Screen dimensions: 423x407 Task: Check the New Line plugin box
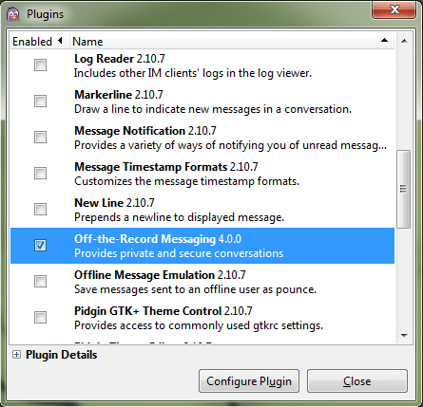pyautogui.click(x=40, y=210)
